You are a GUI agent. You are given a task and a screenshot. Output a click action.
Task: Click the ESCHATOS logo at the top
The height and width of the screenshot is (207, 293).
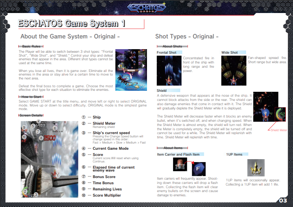click(146, 7)
